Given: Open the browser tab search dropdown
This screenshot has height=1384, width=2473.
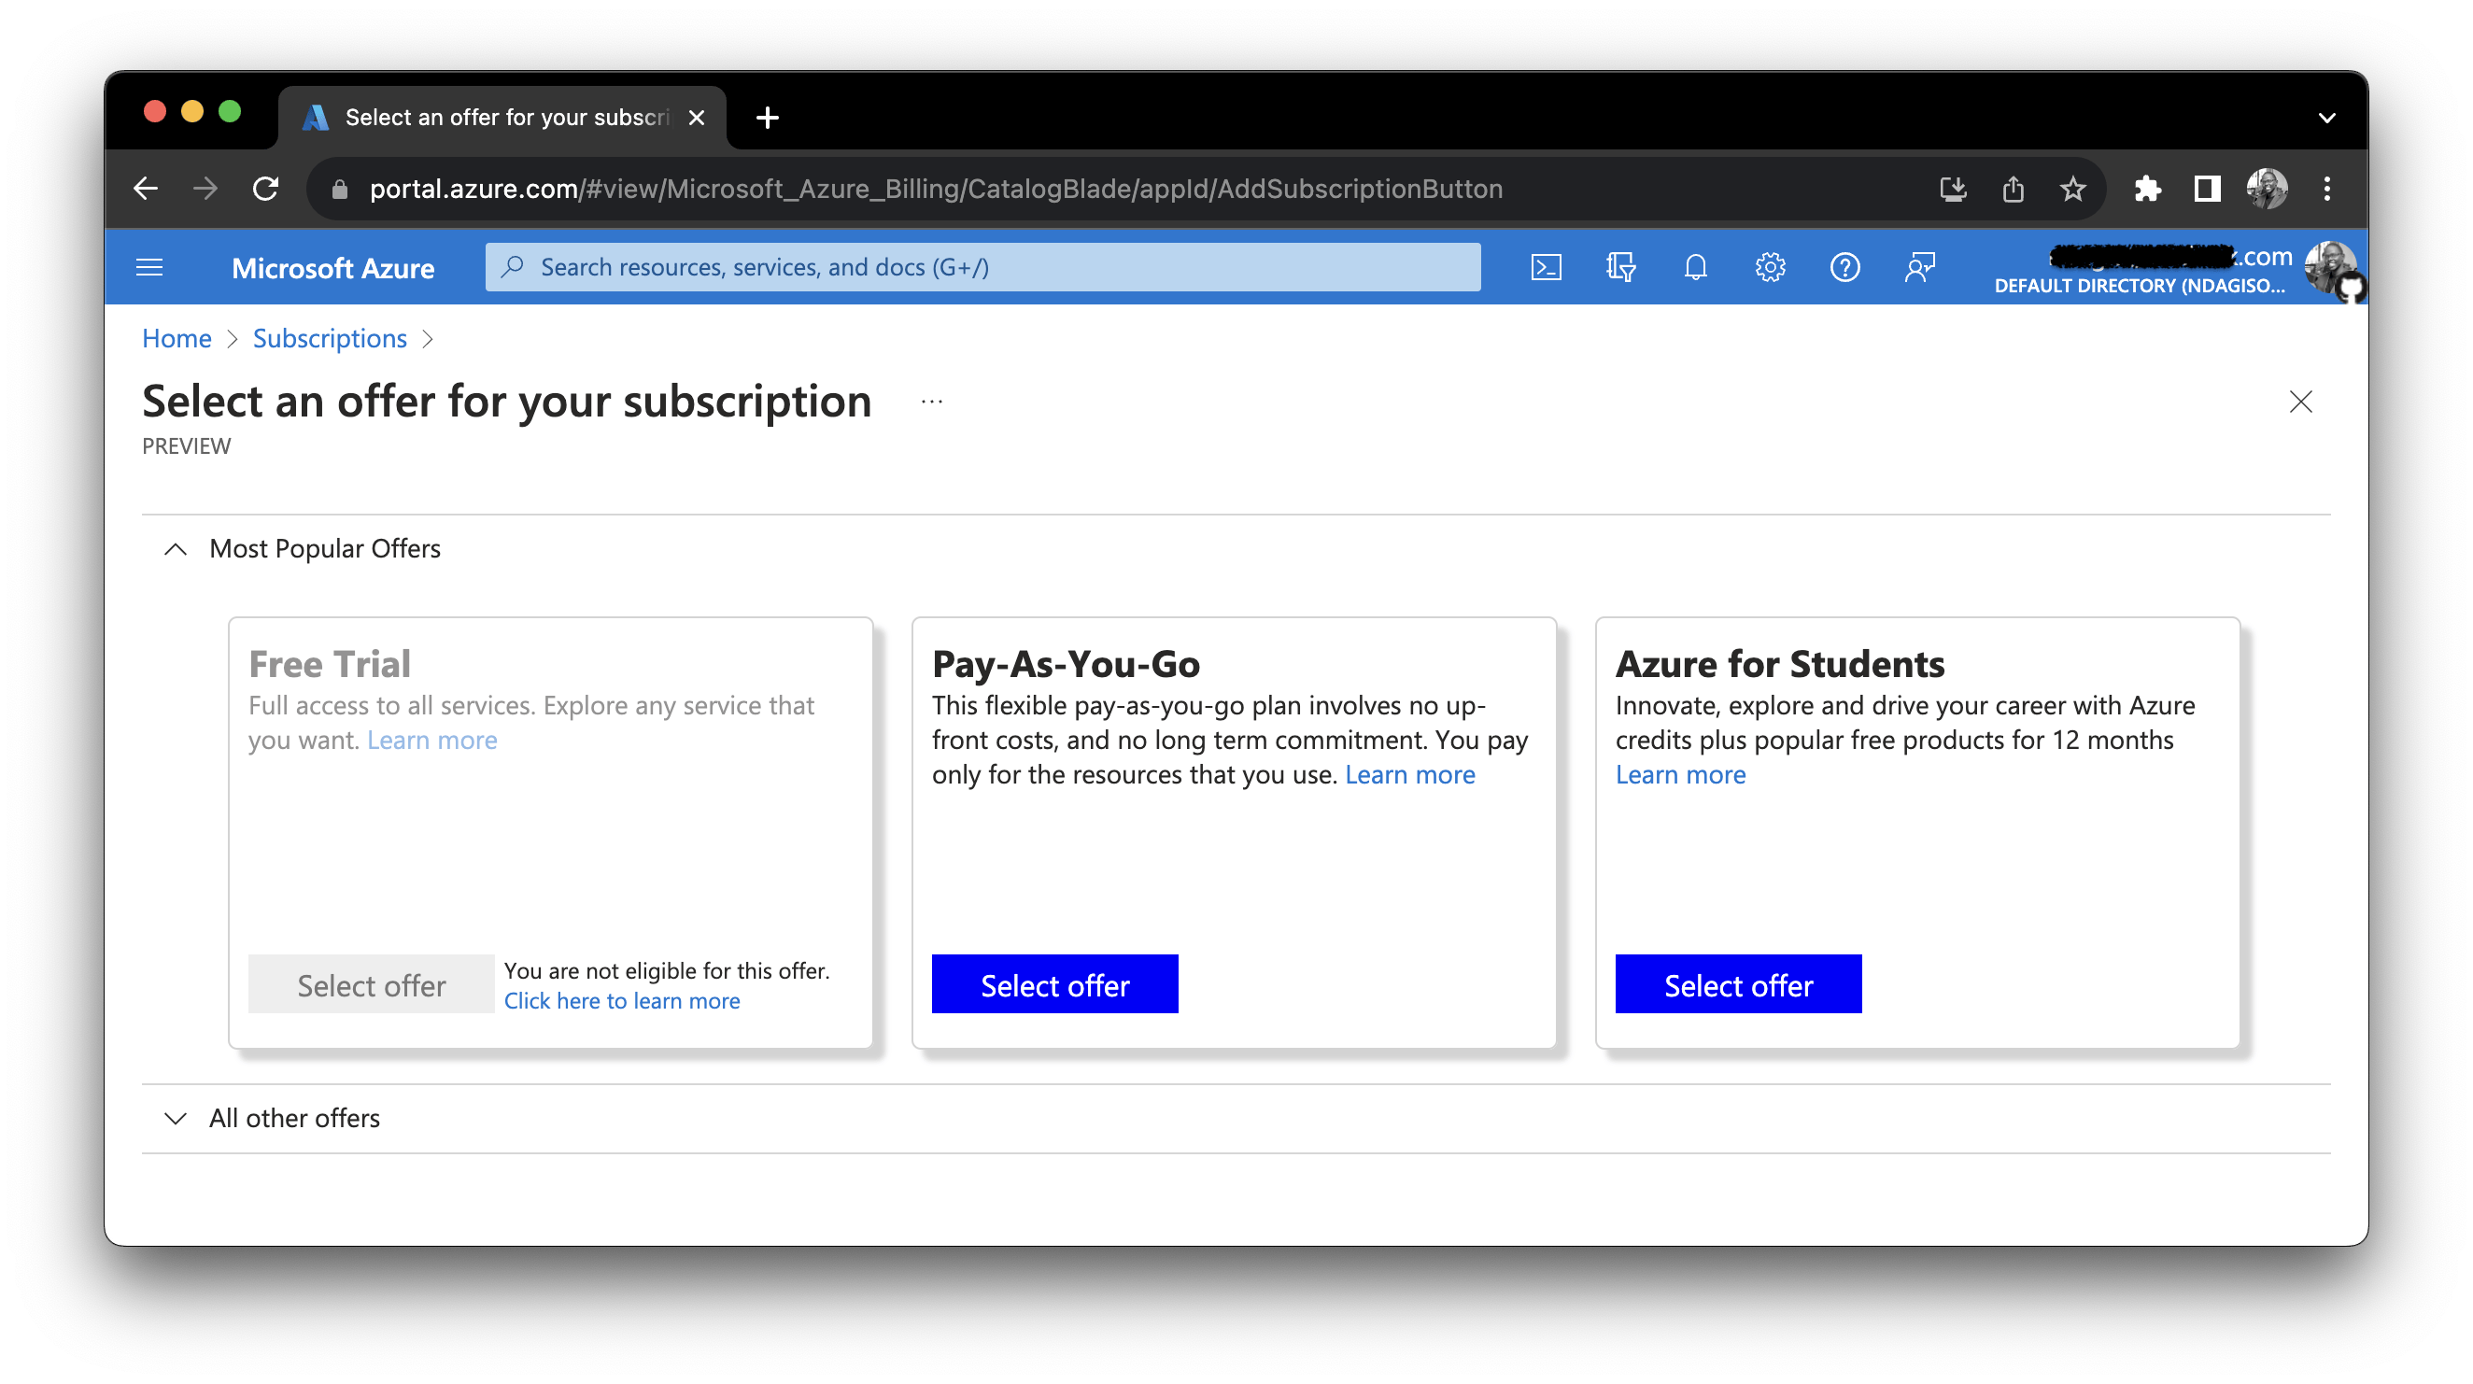Looking at the screenshot, I should (2327, 117).
